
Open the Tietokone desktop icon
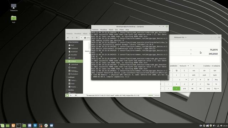click(14, 7)
